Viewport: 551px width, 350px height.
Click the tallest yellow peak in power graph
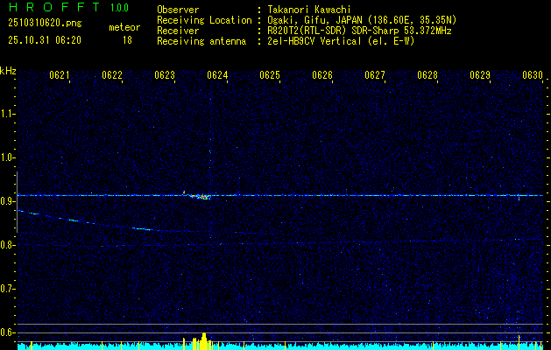coord(204,340)
